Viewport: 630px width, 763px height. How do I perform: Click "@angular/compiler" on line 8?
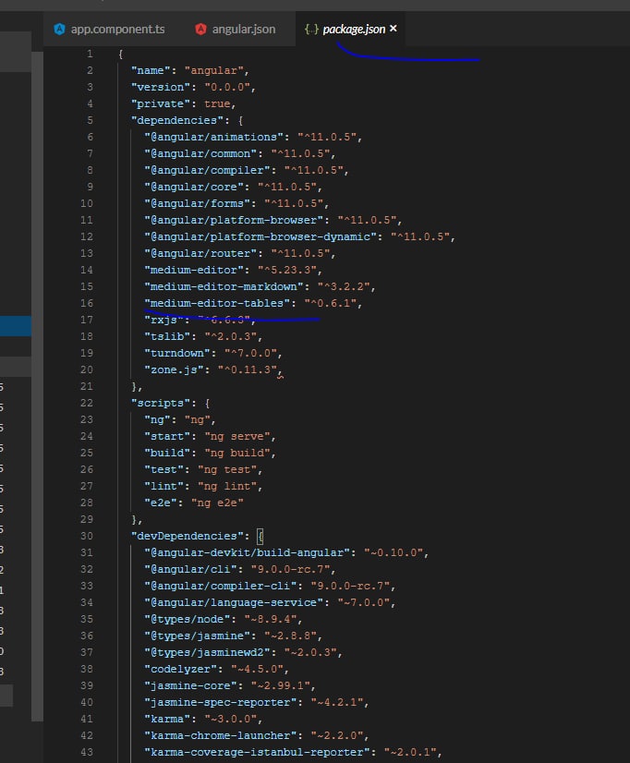point(207,170)
